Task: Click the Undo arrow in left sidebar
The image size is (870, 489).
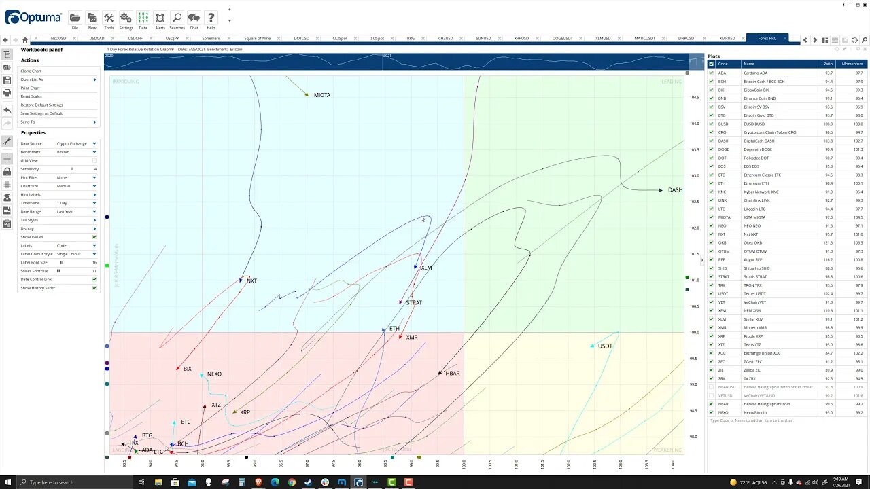Action: point(7,110)
